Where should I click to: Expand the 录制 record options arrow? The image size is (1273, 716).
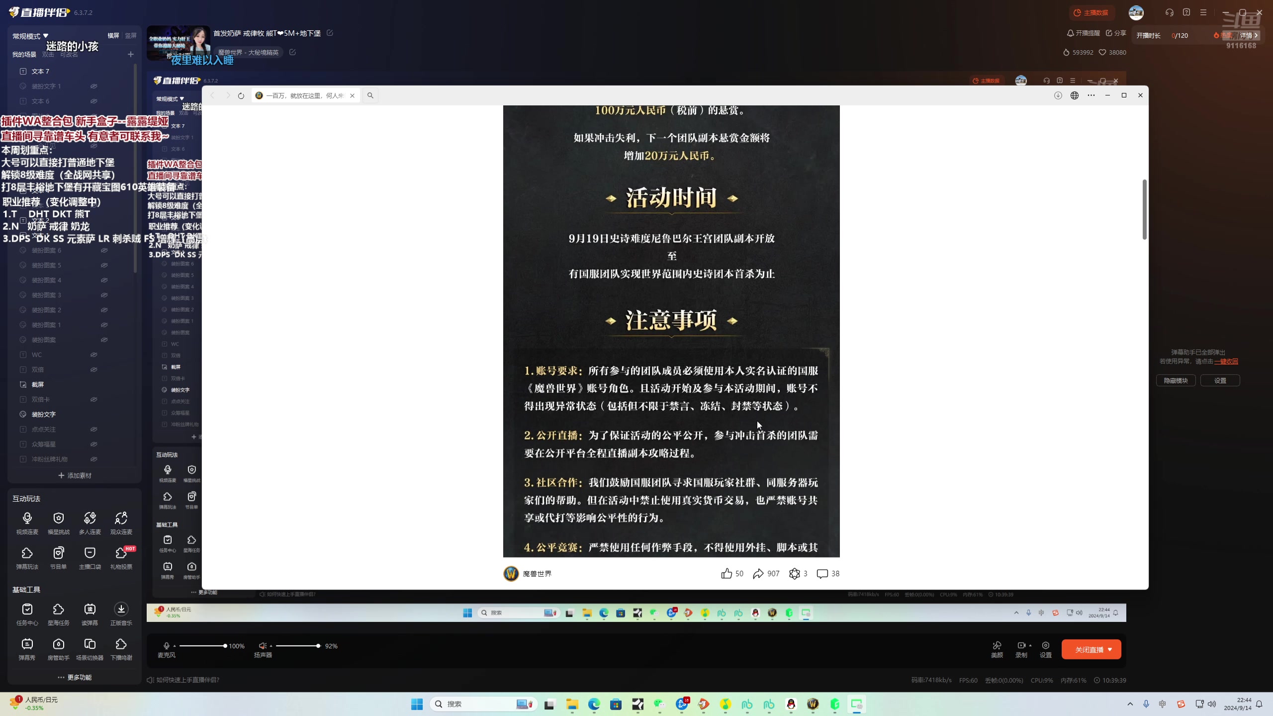[x=1030, y=645]
